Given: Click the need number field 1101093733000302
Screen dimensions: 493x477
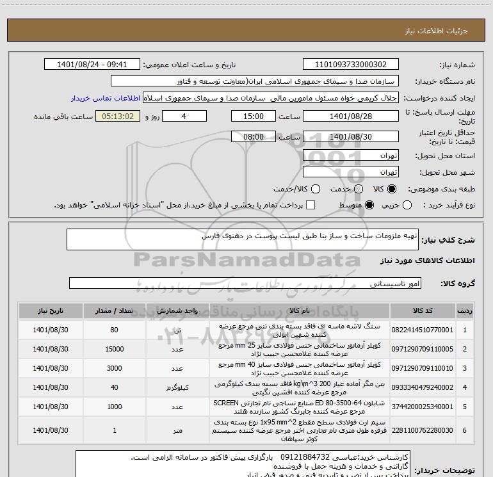Looking at the screenshot, I should click(x=351, y=65).
